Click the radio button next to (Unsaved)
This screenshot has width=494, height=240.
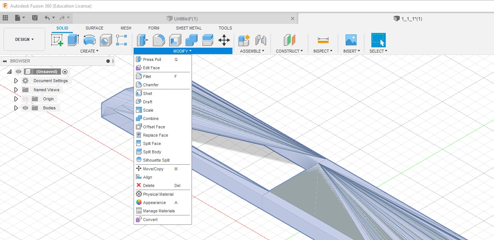coord(64,72)
